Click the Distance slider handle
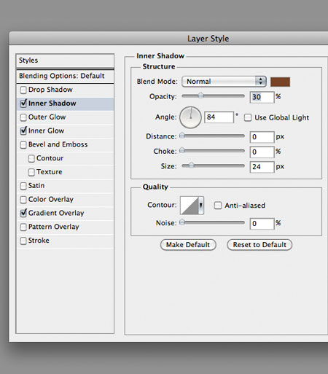328x374 pixels. [181, 136]
